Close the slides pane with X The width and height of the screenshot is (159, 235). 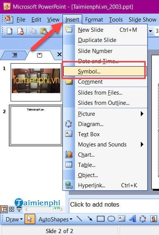pos(59,54)
